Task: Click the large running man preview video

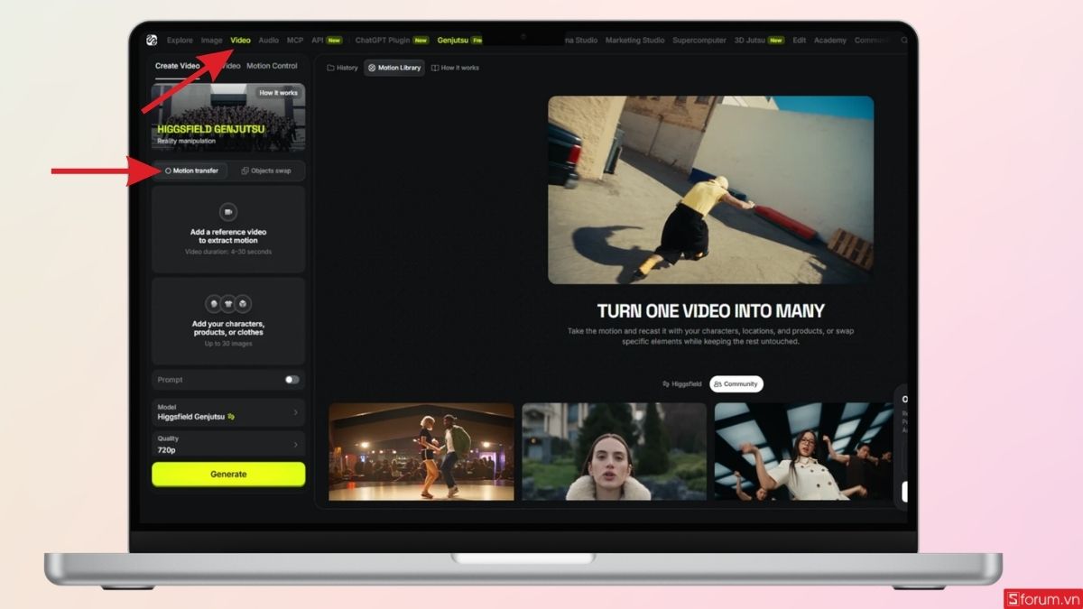Action: 710,189
